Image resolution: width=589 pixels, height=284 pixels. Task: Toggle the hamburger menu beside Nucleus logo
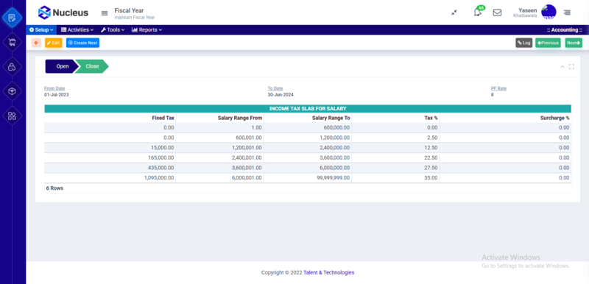point(105,13)
